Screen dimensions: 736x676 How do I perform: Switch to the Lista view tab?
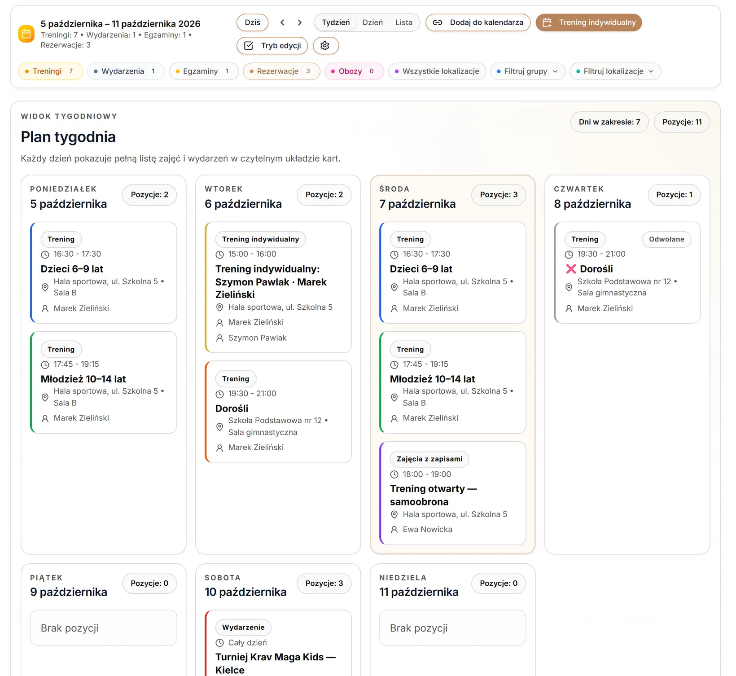tap(404, 22)
